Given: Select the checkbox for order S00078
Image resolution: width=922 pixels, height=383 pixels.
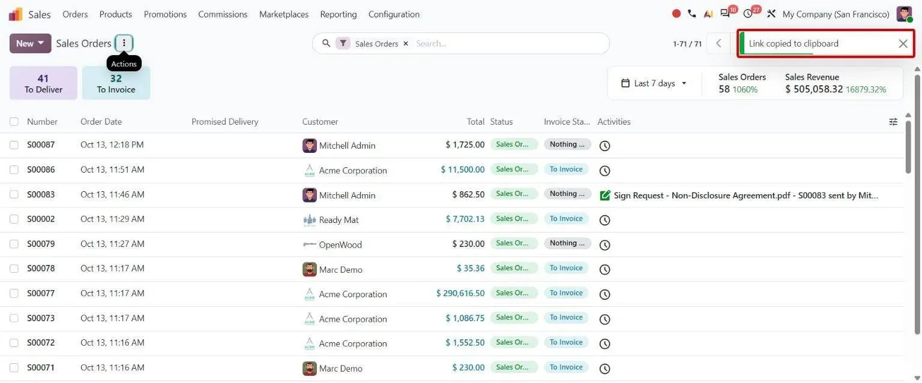Looking at the screenshot, I should (14, 269).
